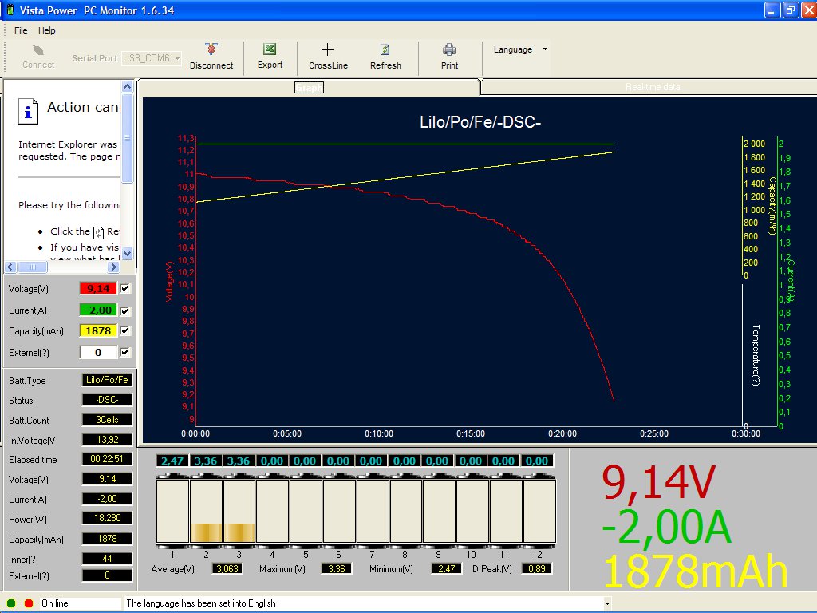Disable the Capacity(mAh) curve checkbox
This screenshot has height=613, width=817.
coord(125,330)
